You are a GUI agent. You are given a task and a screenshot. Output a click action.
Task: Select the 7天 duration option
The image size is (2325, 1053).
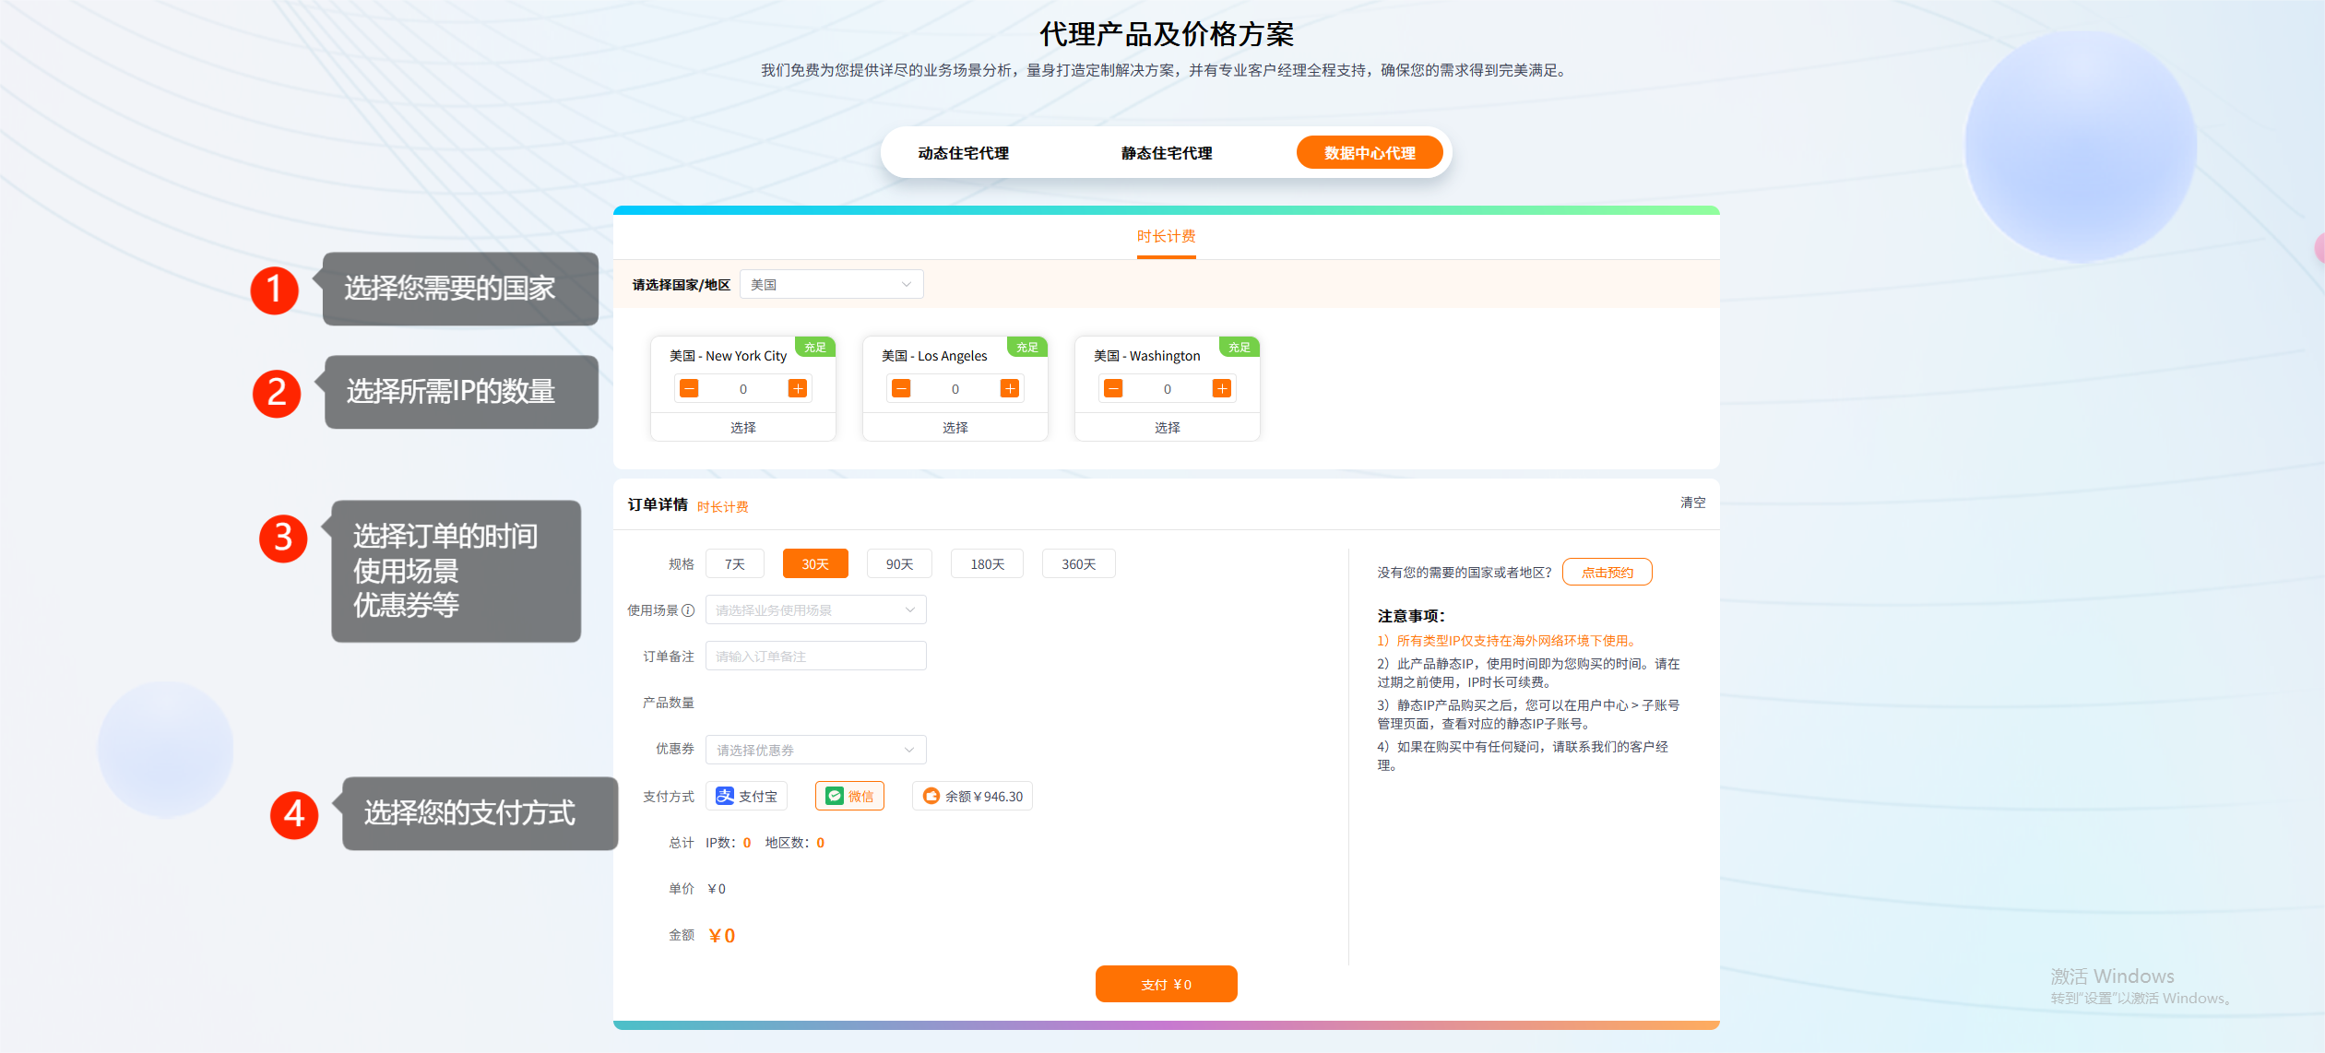[x=734, y=563]
